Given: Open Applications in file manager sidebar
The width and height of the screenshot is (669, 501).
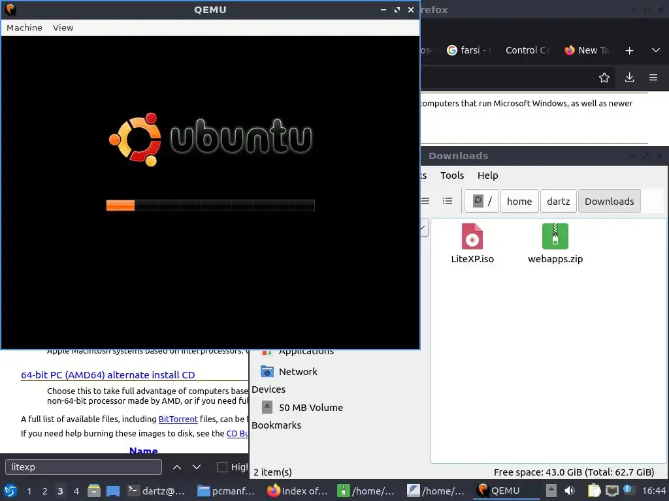Looking at the screenshot, I should 306,352.
